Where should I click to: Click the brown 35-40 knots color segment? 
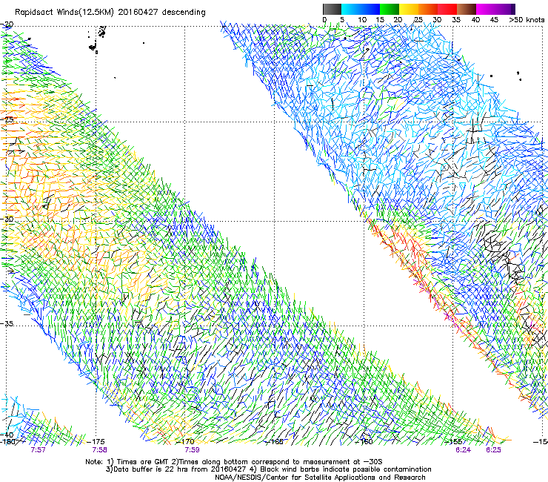(x=467, y=9)
